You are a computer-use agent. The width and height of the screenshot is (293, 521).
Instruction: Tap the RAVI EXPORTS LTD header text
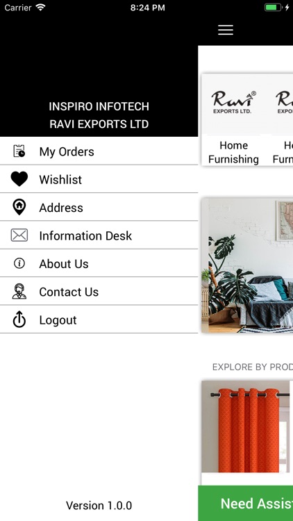pos(99,124)
